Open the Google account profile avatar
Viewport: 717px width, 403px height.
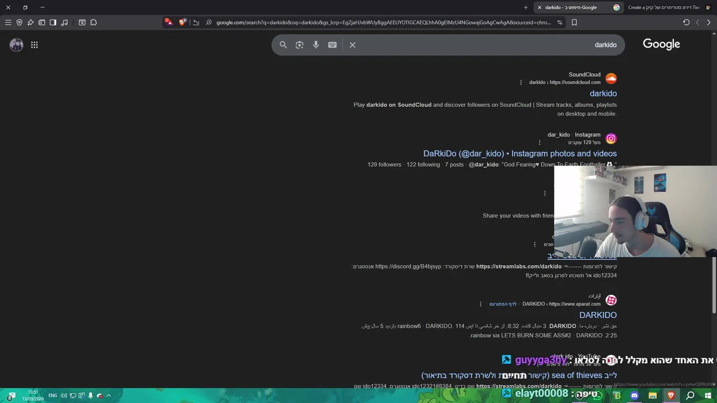pos(16,45)
